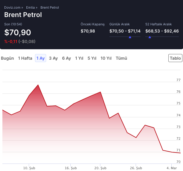The height and width of the screenshot is (171, 183).
Task: Select the 1 Hafta time range
Action: (x=25, y=58)
